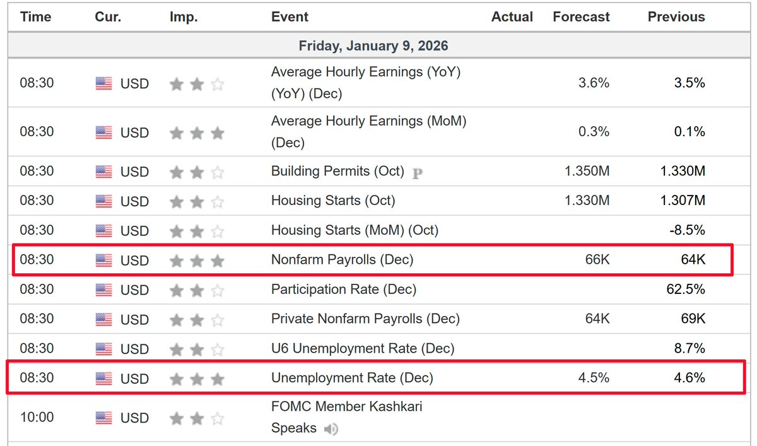Click the importance stars for FOMC Member Kashkari Speaks
The image size is (757, 446).
tap(197, 418)
